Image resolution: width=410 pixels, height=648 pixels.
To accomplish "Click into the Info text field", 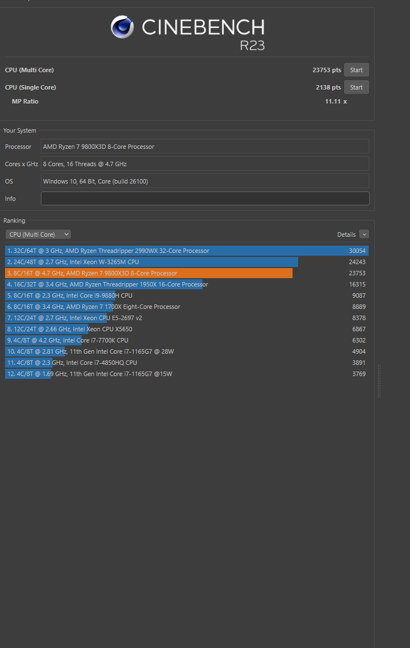I will [205, 199].
